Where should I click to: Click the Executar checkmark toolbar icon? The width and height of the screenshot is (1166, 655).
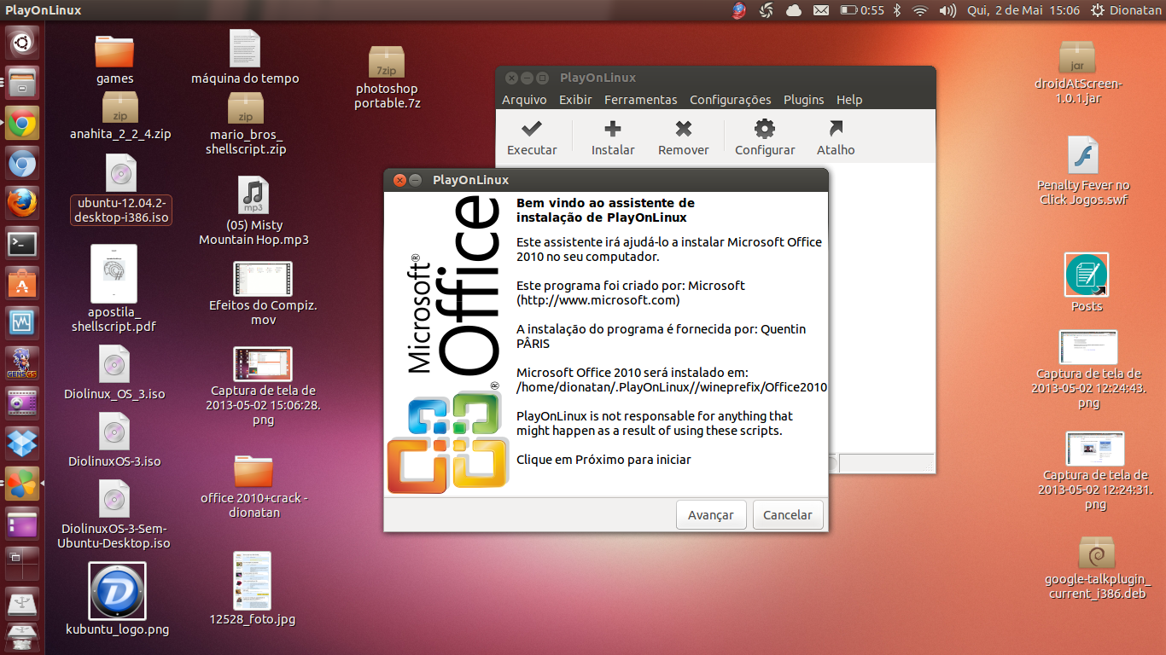532,129
